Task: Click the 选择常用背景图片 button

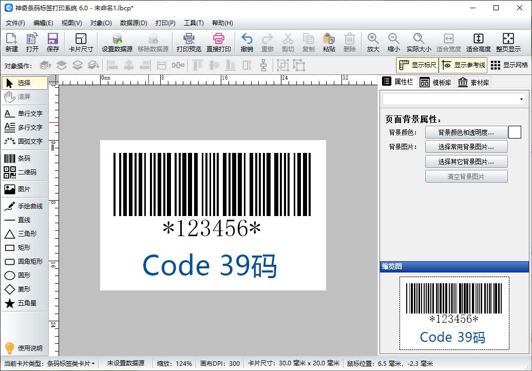Action: [x=466, y=146]
